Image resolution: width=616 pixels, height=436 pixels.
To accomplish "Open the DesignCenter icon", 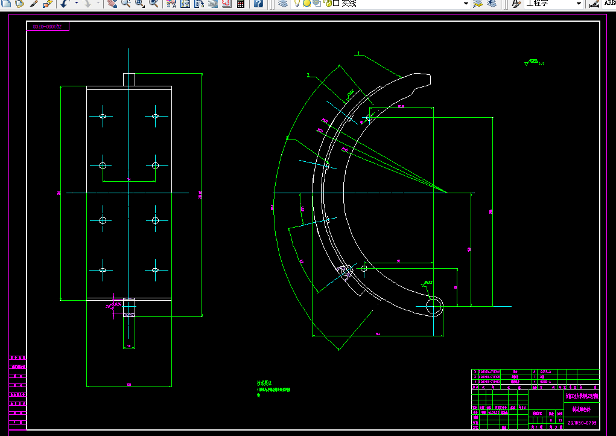I will (185, 4).
